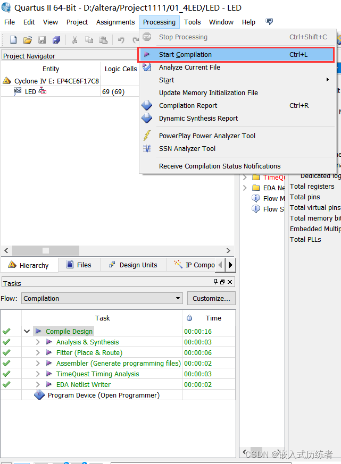This screenshot has height=464, width=341.
Task: Expand the Assembler task row
Action: [38, 363]
